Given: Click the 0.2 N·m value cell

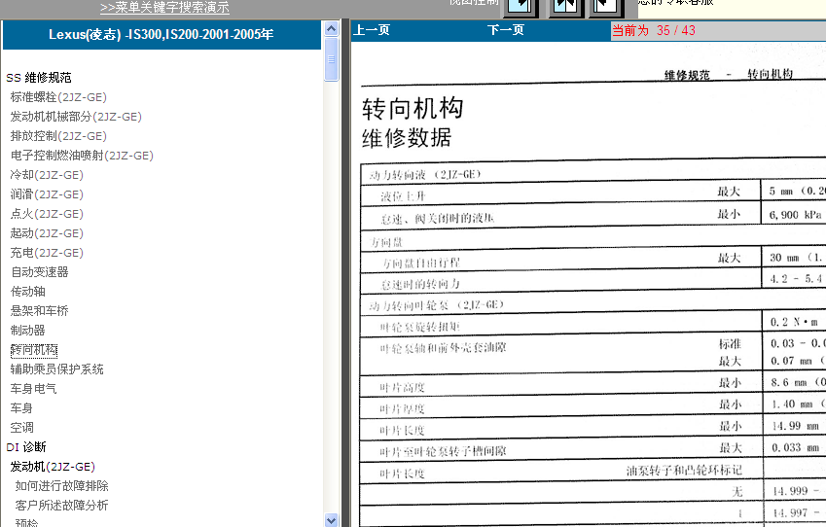Looking at the screenshot, I should 795,322.
